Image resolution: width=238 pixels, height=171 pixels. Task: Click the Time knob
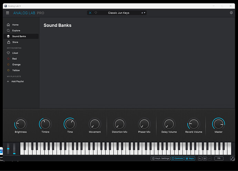70,124
